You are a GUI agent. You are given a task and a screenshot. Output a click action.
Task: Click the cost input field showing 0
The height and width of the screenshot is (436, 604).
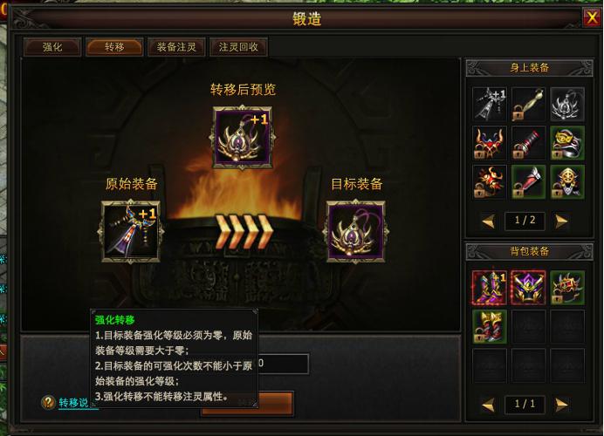tap(283, 364)
